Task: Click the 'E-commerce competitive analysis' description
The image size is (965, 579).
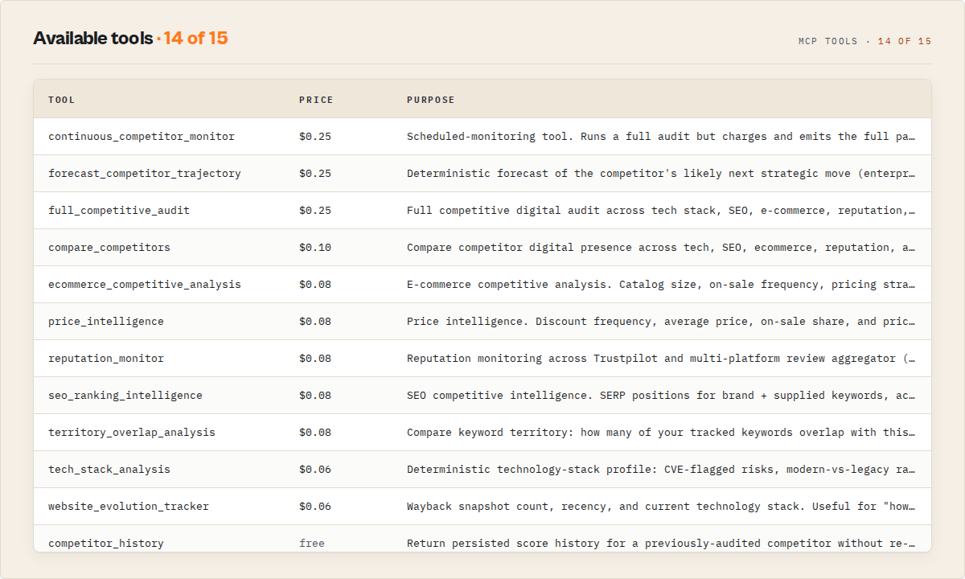Action: pyautogui.click(x=661, y=285)
